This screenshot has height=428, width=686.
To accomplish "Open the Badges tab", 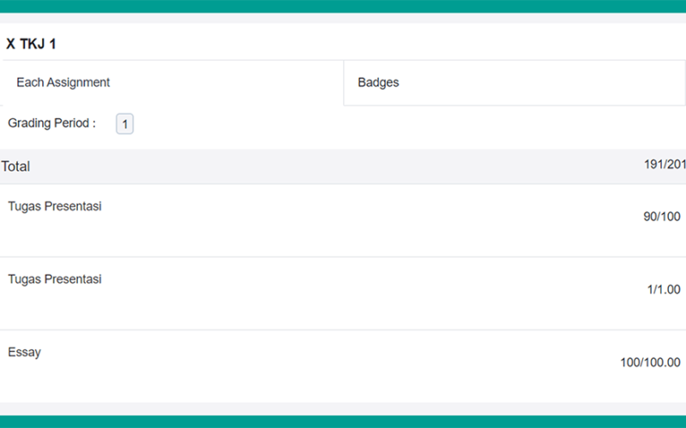I will 514,82.
